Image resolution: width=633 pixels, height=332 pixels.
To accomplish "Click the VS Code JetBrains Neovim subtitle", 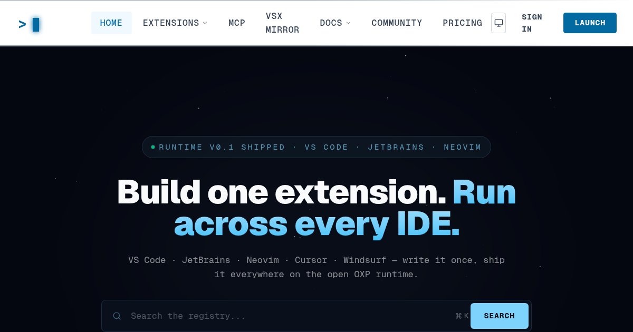I will tap(316, 267).
